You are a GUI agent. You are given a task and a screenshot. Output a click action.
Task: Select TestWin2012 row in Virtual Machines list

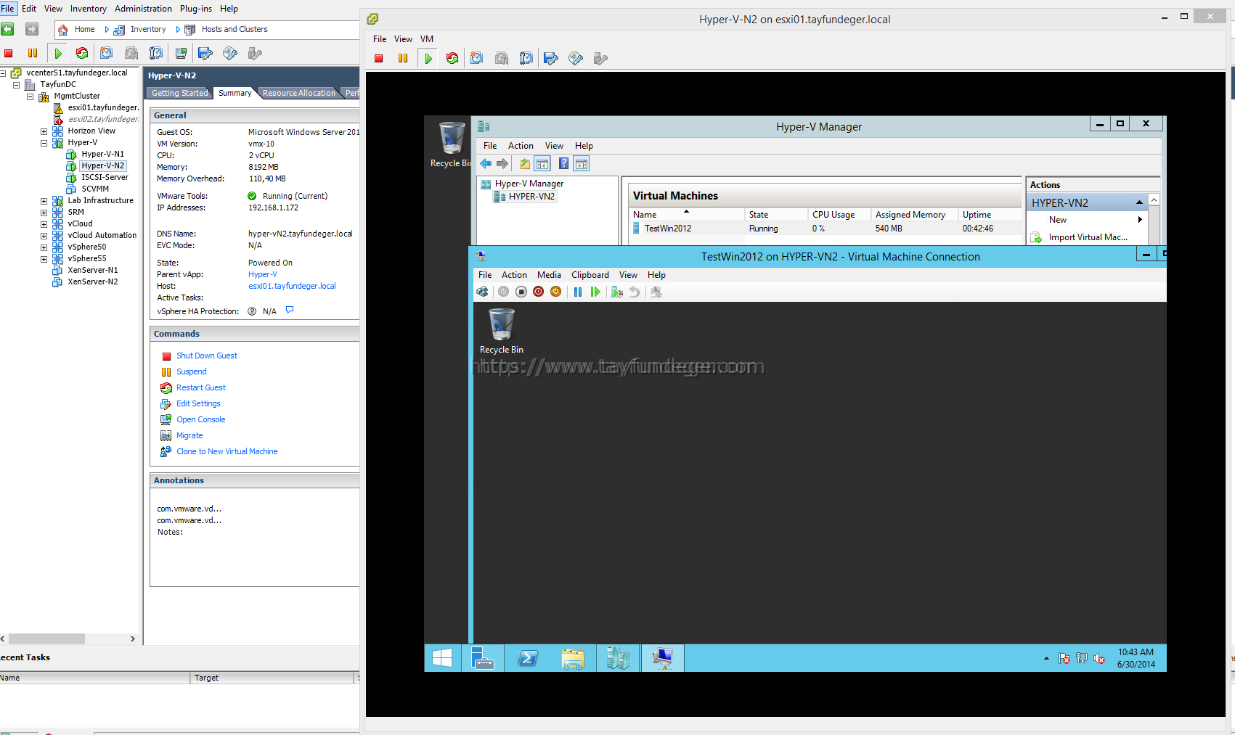coord(824,229)
